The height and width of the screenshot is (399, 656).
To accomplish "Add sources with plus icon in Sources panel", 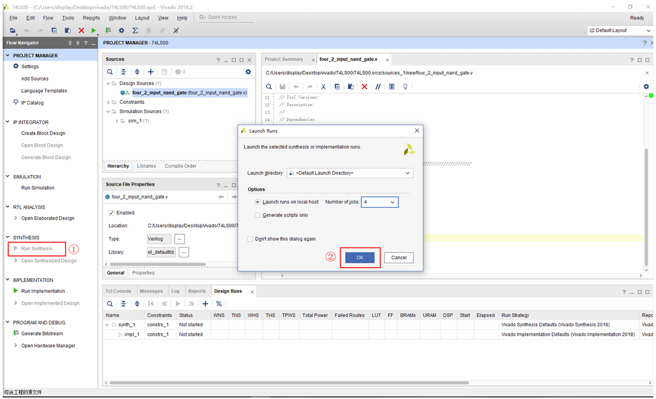I will point(151,72).
